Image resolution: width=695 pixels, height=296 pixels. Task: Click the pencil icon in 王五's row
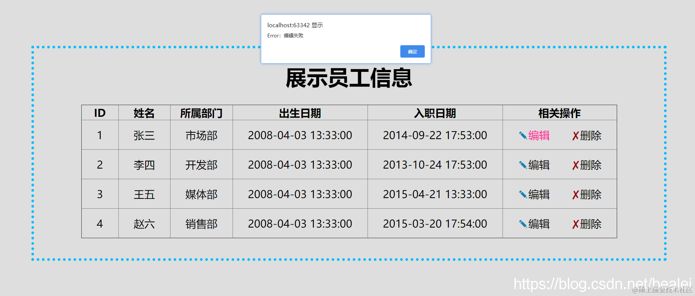click(523, 194)
